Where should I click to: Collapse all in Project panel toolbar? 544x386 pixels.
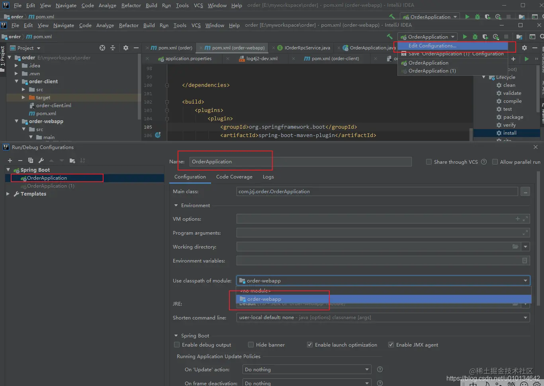click(113, 48)
